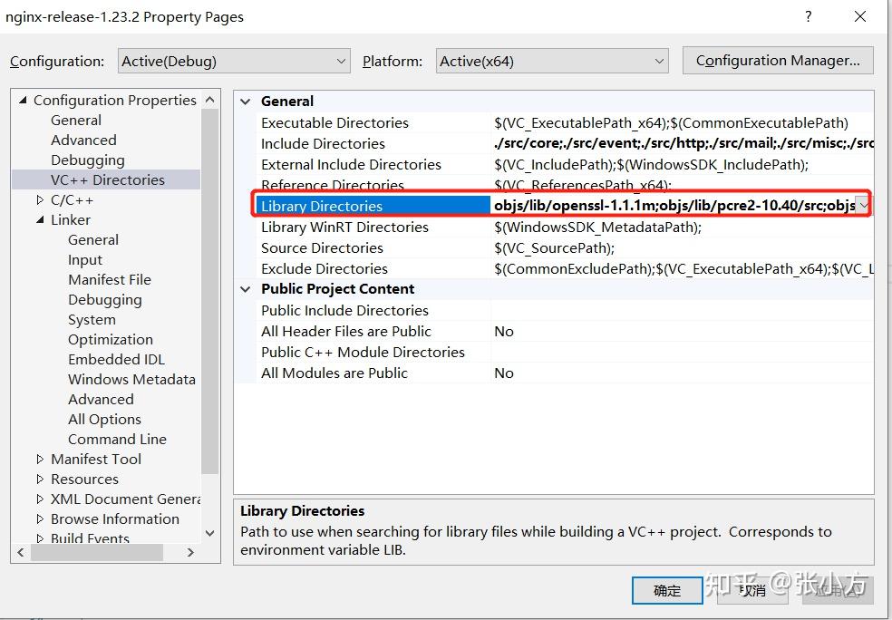Click the Configuration Manager button

coord(777,60)
